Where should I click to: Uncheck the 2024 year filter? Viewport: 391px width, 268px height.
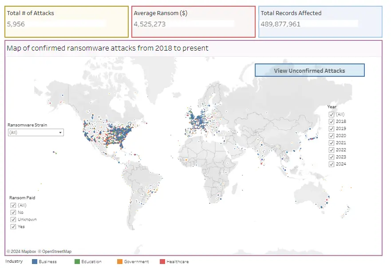[332, 164]
